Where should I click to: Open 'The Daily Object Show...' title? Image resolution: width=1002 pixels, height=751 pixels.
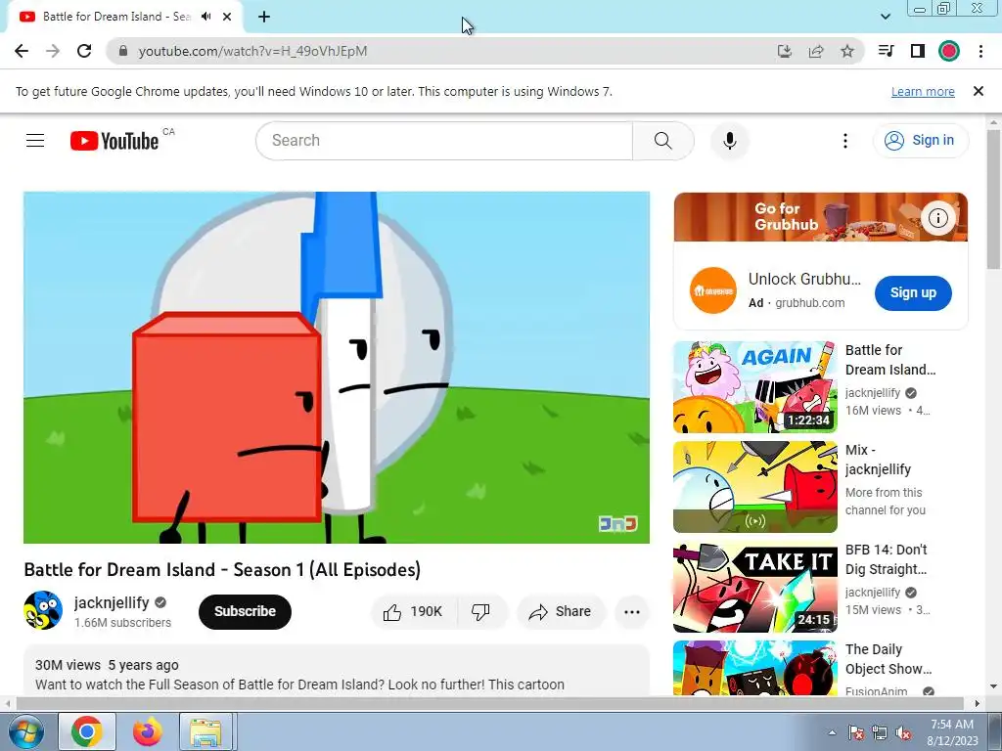tap(888, 659)
